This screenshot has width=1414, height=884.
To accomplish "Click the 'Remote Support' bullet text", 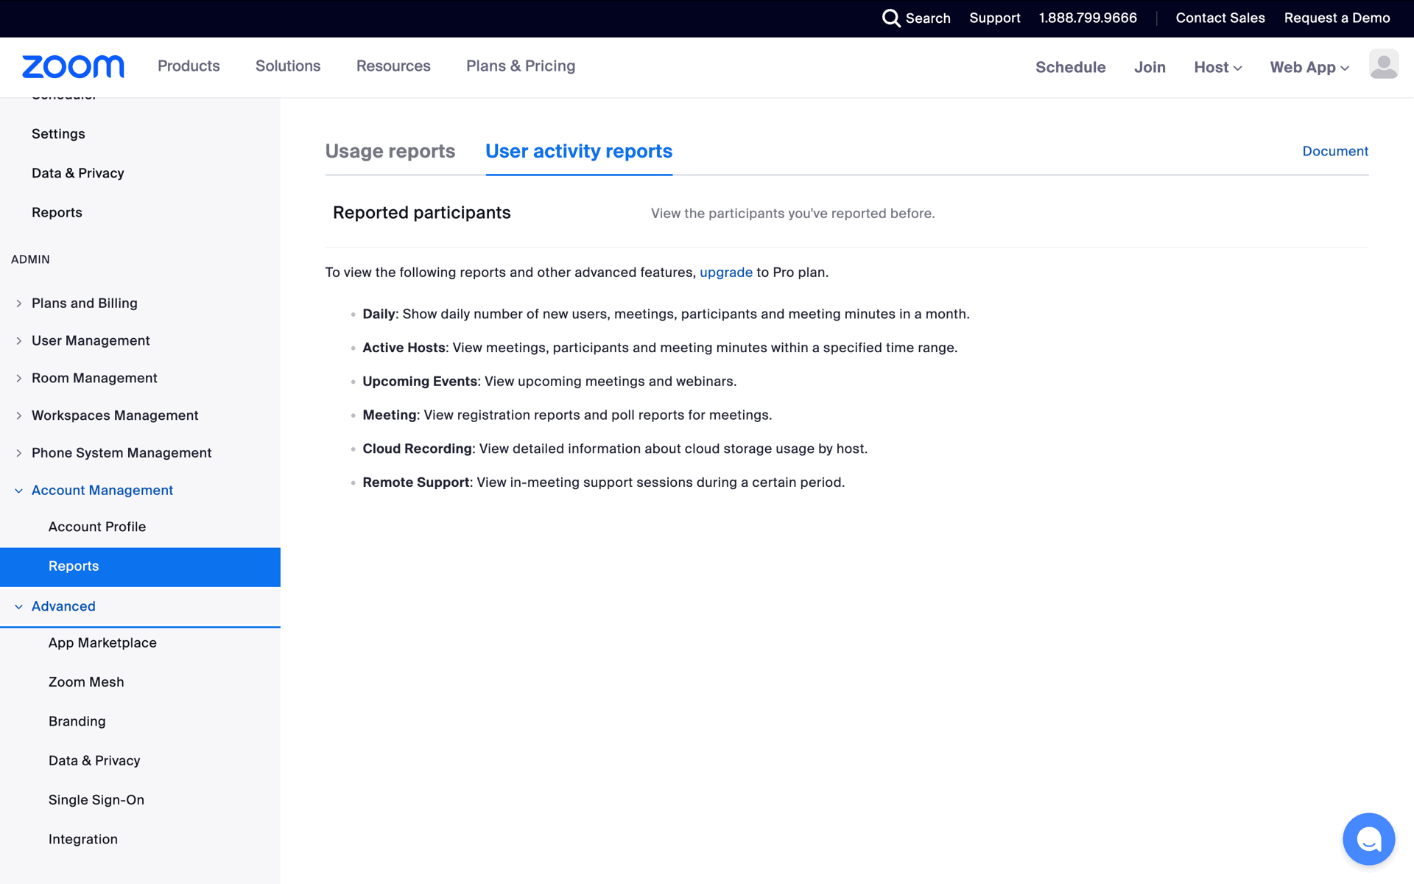I will (x=416, y=483).
